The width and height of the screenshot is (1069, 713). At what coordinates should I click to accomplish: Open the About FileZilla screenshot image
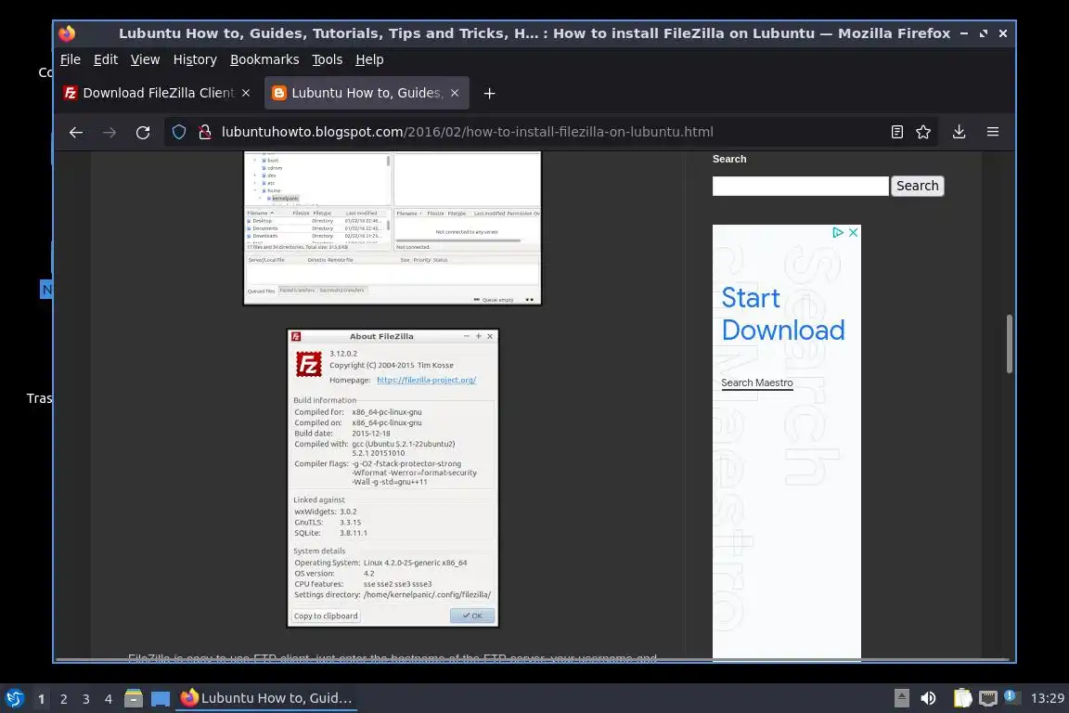393,477
